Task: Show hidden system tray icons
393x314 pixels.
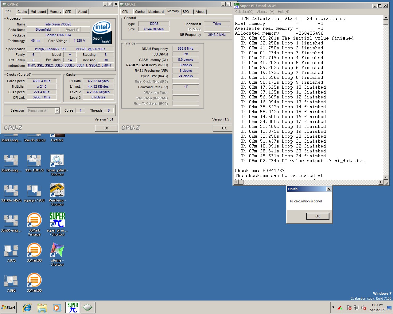Action: [x=333, y=307]
